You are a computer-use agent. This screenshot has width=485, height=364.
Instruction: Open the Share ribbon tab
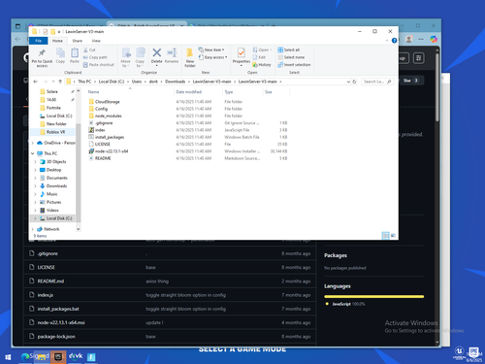(78, 41)
